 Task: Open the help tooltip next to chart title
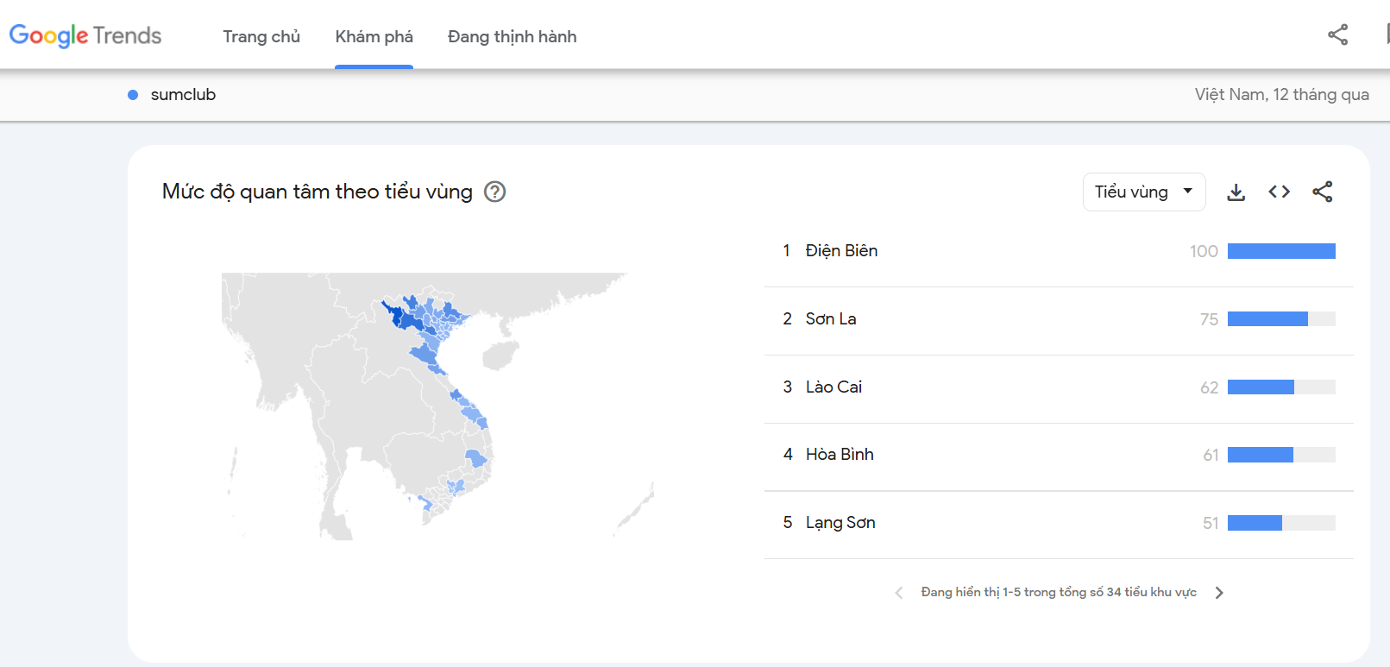click(495, 192)
